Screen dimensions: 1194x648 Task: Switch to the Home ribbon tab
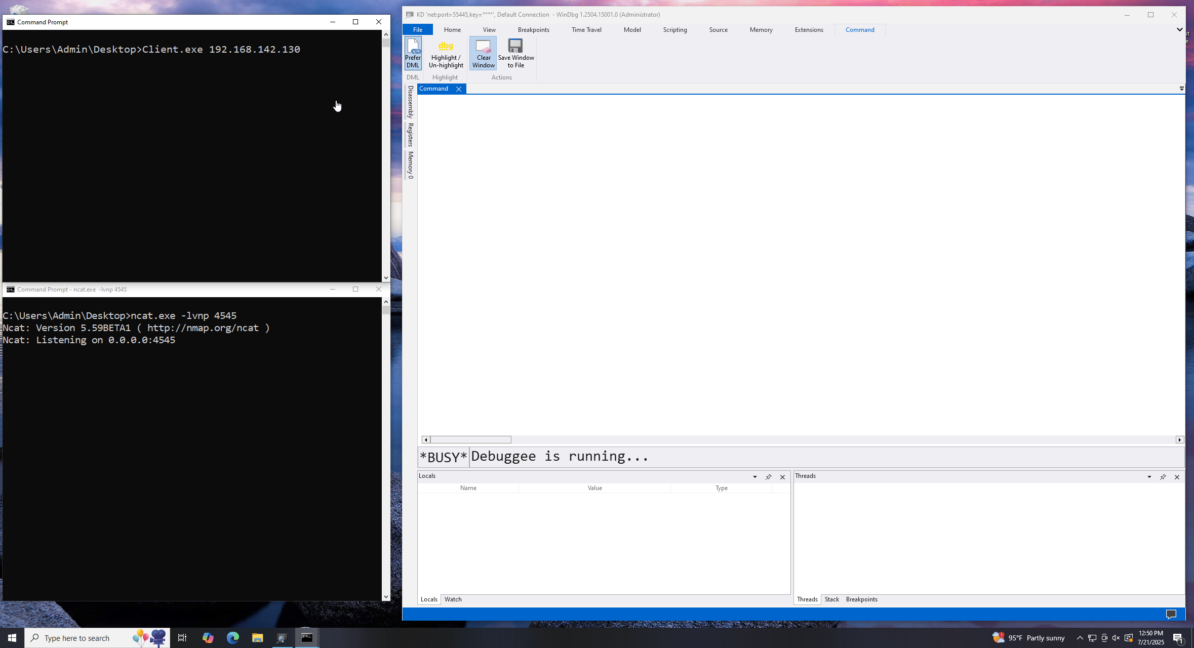(452, 30)
